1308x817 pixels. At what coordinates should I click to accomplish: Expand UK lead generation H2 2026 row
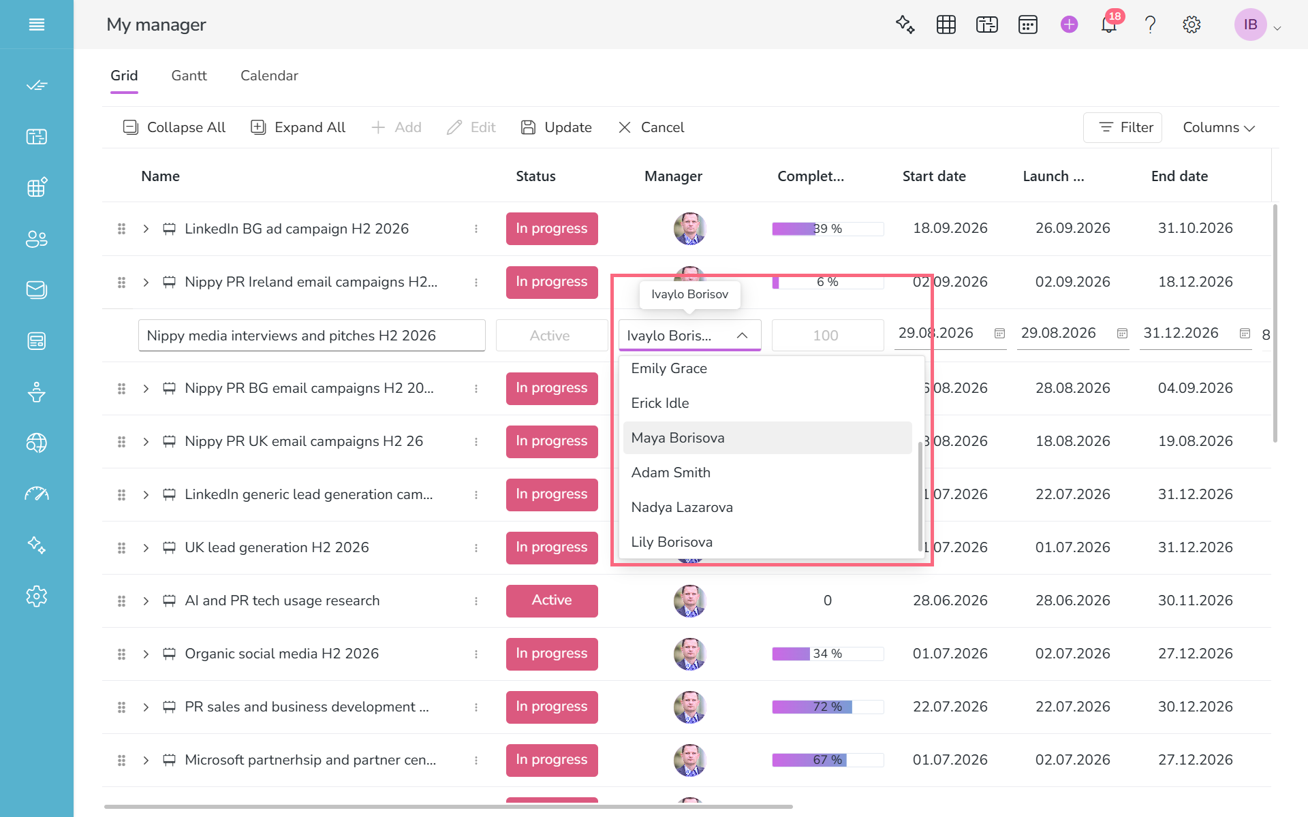coord(146,547)
